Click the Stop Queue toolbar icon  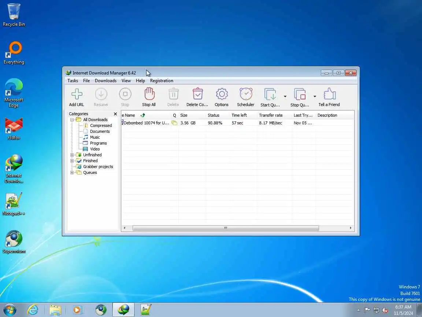pyautogui.click(x=300, y=94)
